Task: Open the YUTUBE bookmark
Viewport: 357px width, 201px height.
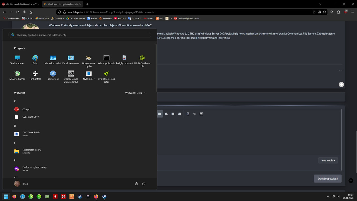Action: (x=120, y=18)
